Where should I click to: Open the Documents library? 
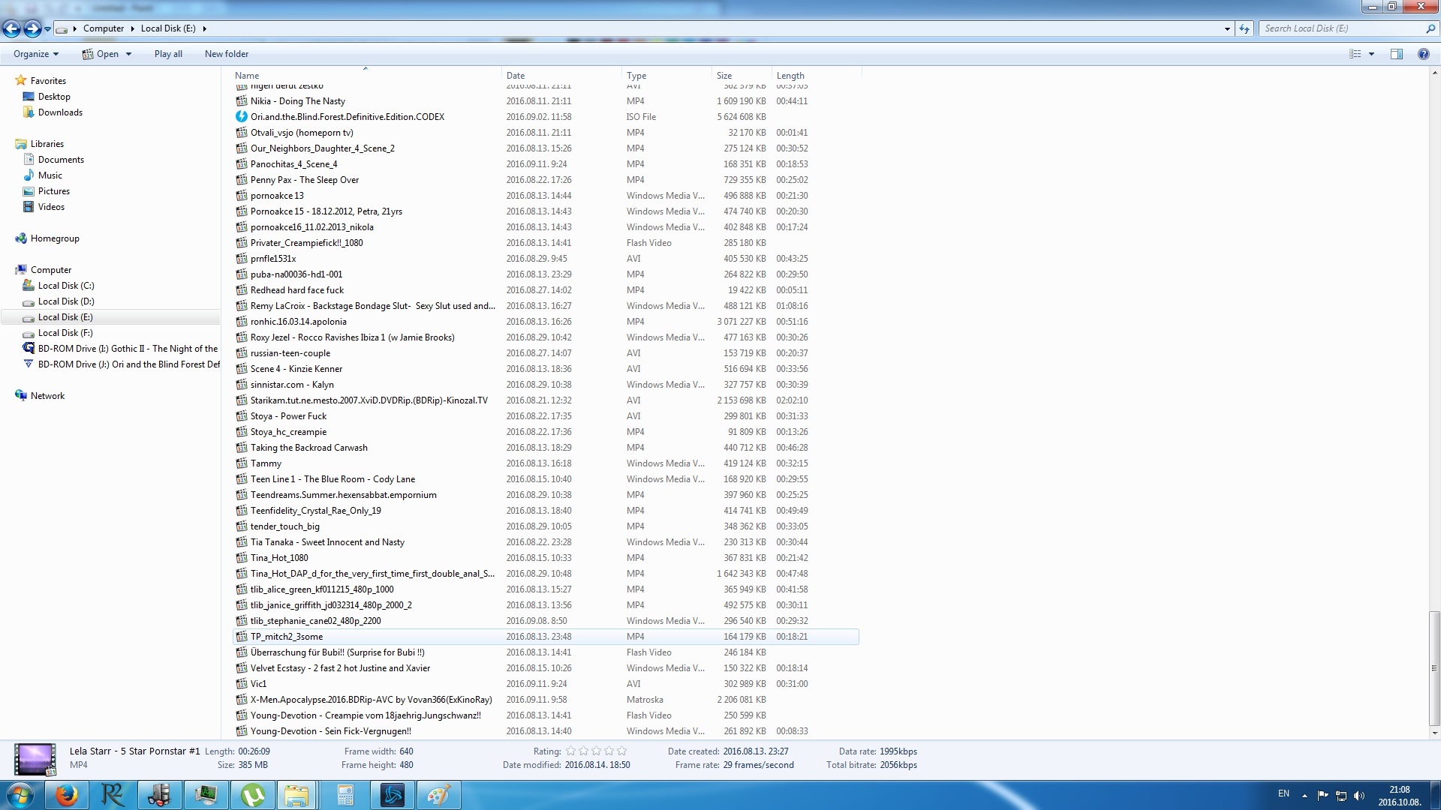tap(61, 160)
